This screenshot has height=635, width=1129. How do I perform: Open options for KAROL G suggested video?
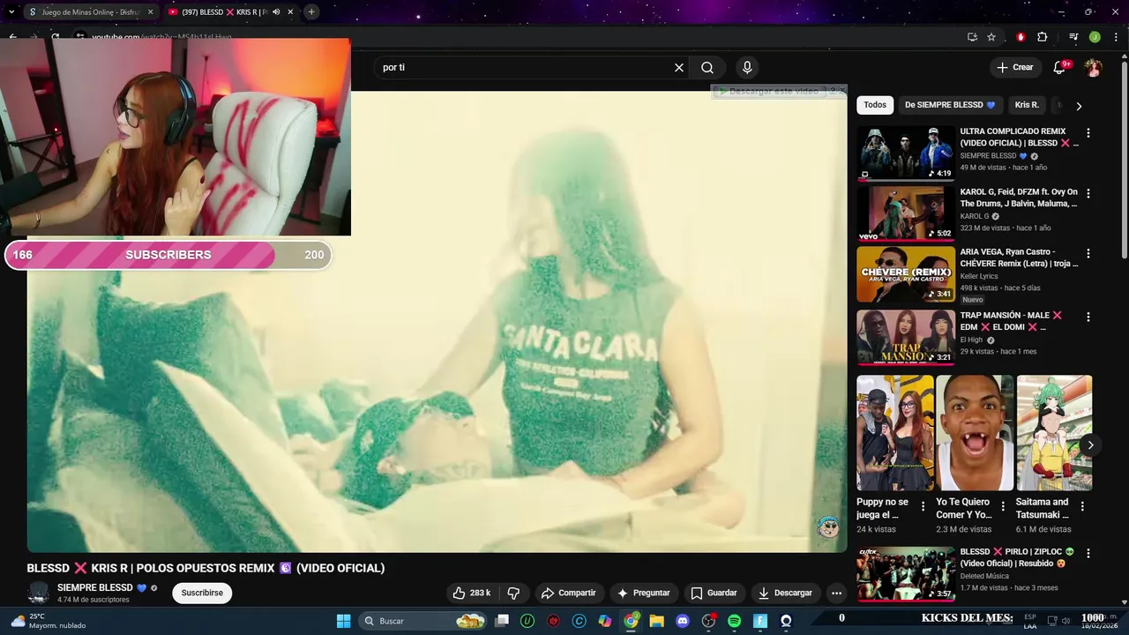coord(1088,193)
